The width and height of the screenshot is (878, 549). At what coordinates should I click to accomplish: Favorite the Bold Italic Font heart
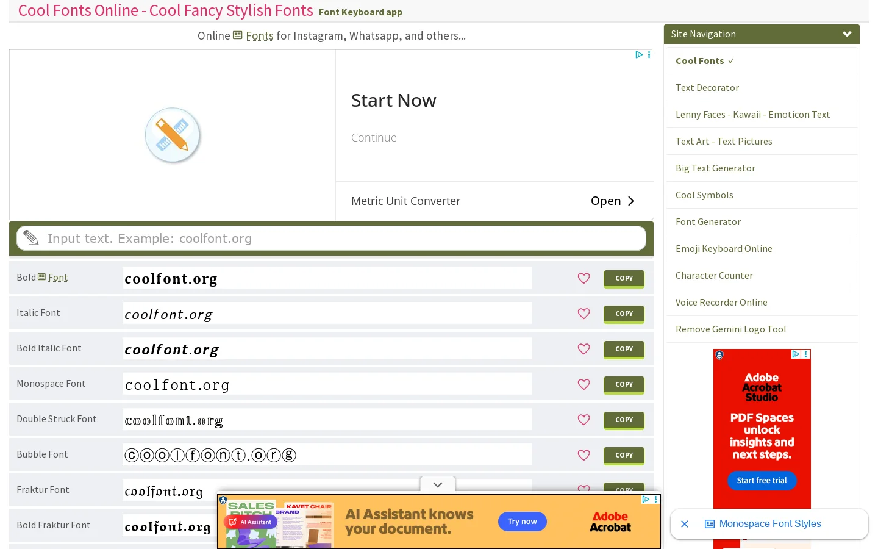tap(584, 349)
